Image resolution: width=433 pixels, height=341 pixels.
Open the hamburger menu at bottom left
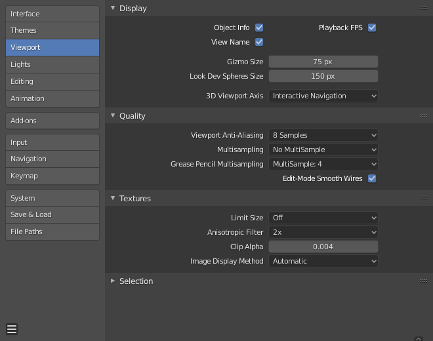point(12,329)
